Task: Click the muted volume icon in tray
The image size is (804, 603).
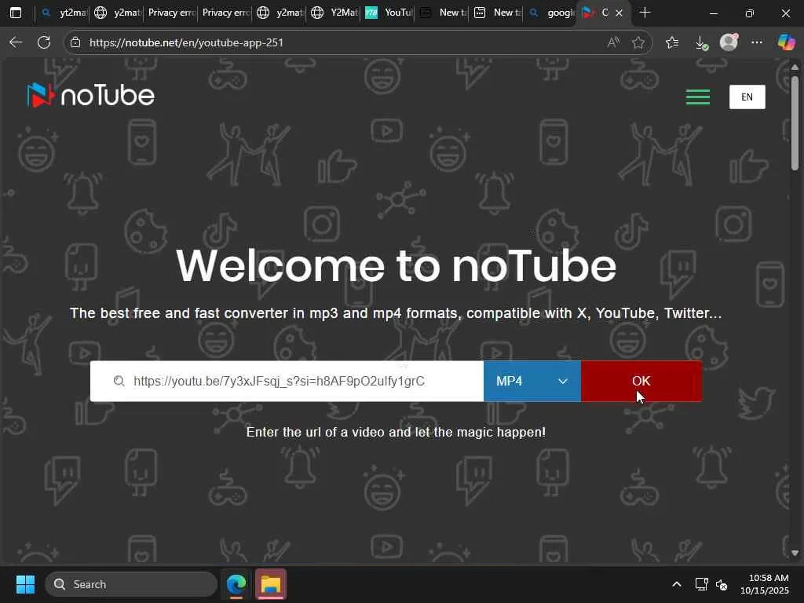Action: point(722,584)
